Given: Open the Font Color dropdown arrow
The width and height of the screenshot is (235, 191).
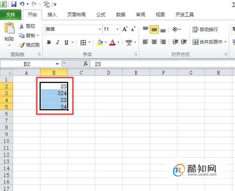Looking at the screenshot, I should [x=118, y=42].
